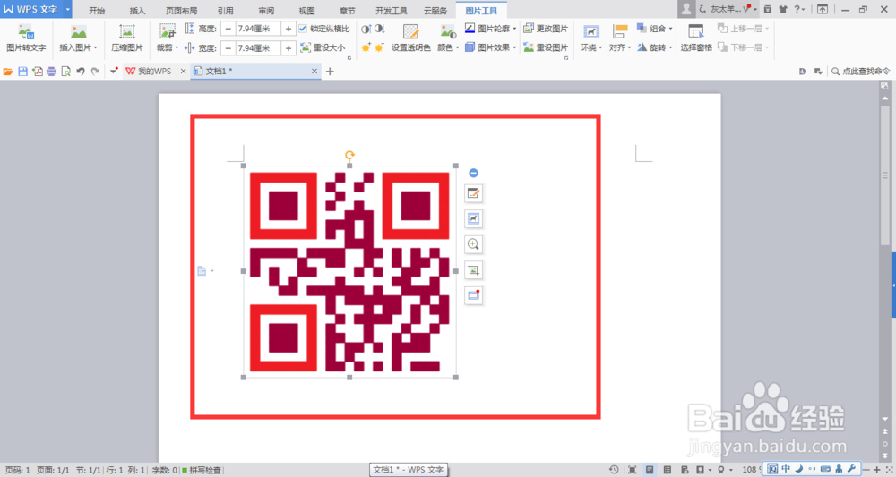
Task: Click the zoom-out minus button in the status bar
Action: point(866,470)
